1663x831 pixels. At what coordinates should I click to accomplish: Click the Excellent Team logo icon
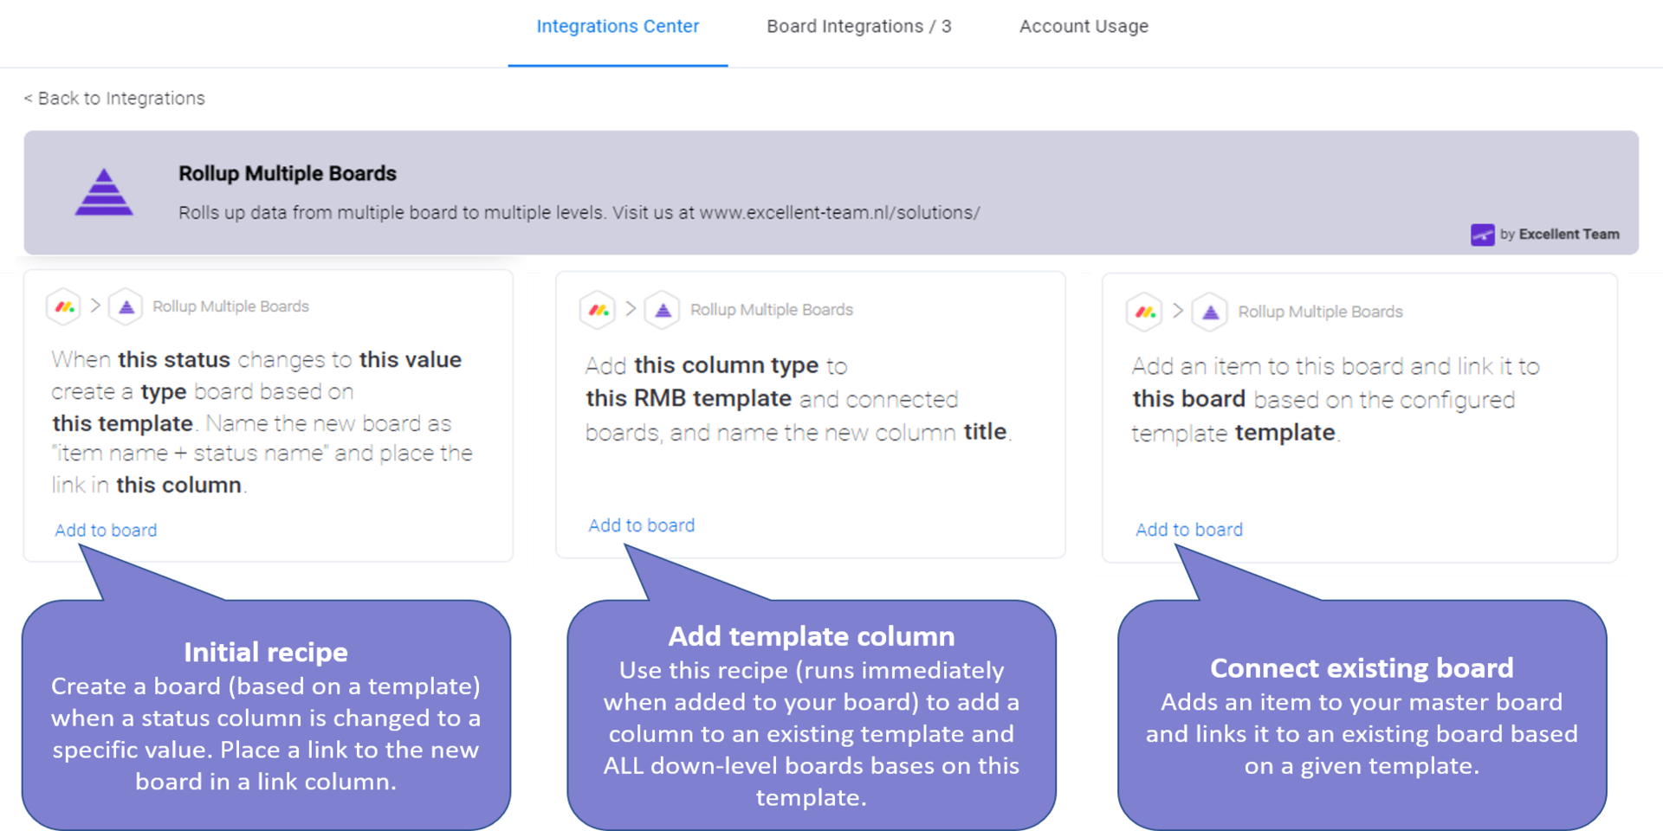[x=1482, y=235]
